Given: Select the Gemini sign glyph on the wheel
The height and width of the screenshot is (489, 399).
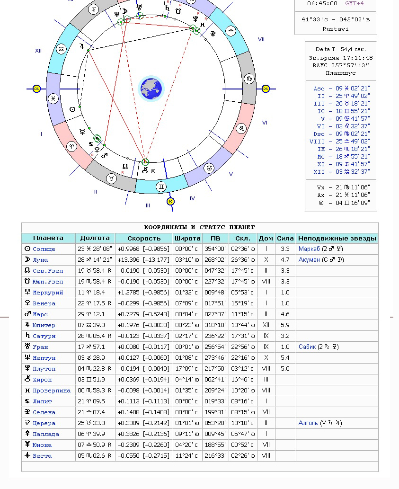Looking at the screenshot, I should 161,187.
